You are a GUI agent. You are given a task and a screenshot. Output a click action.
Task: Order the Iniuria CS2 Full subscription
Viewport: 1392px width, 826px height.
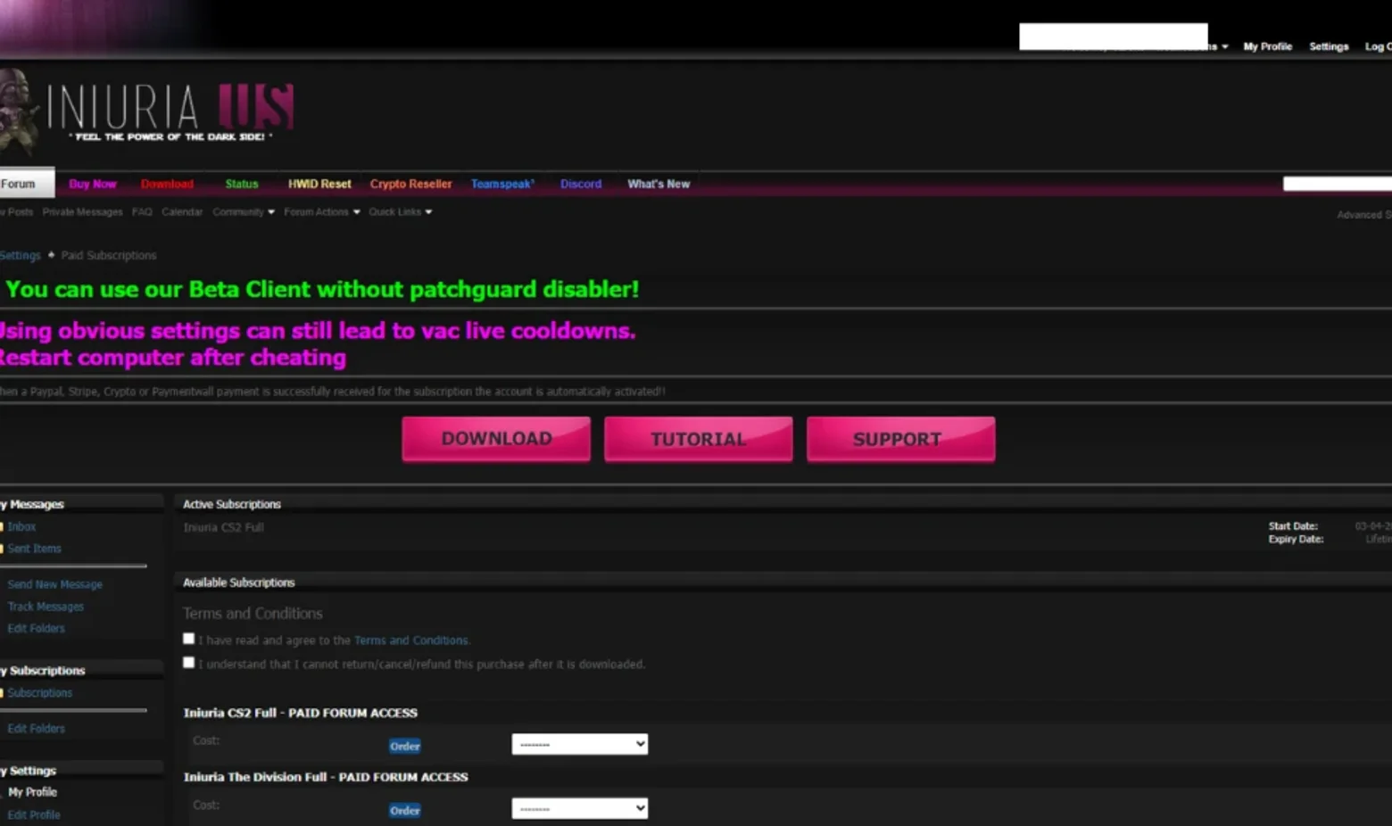point(405,746)
